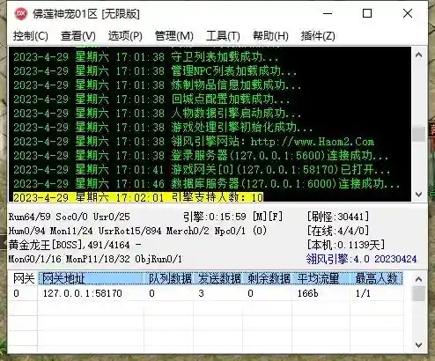Click the 炼制物品信息加载成功 log line

[x=158, y=85]
